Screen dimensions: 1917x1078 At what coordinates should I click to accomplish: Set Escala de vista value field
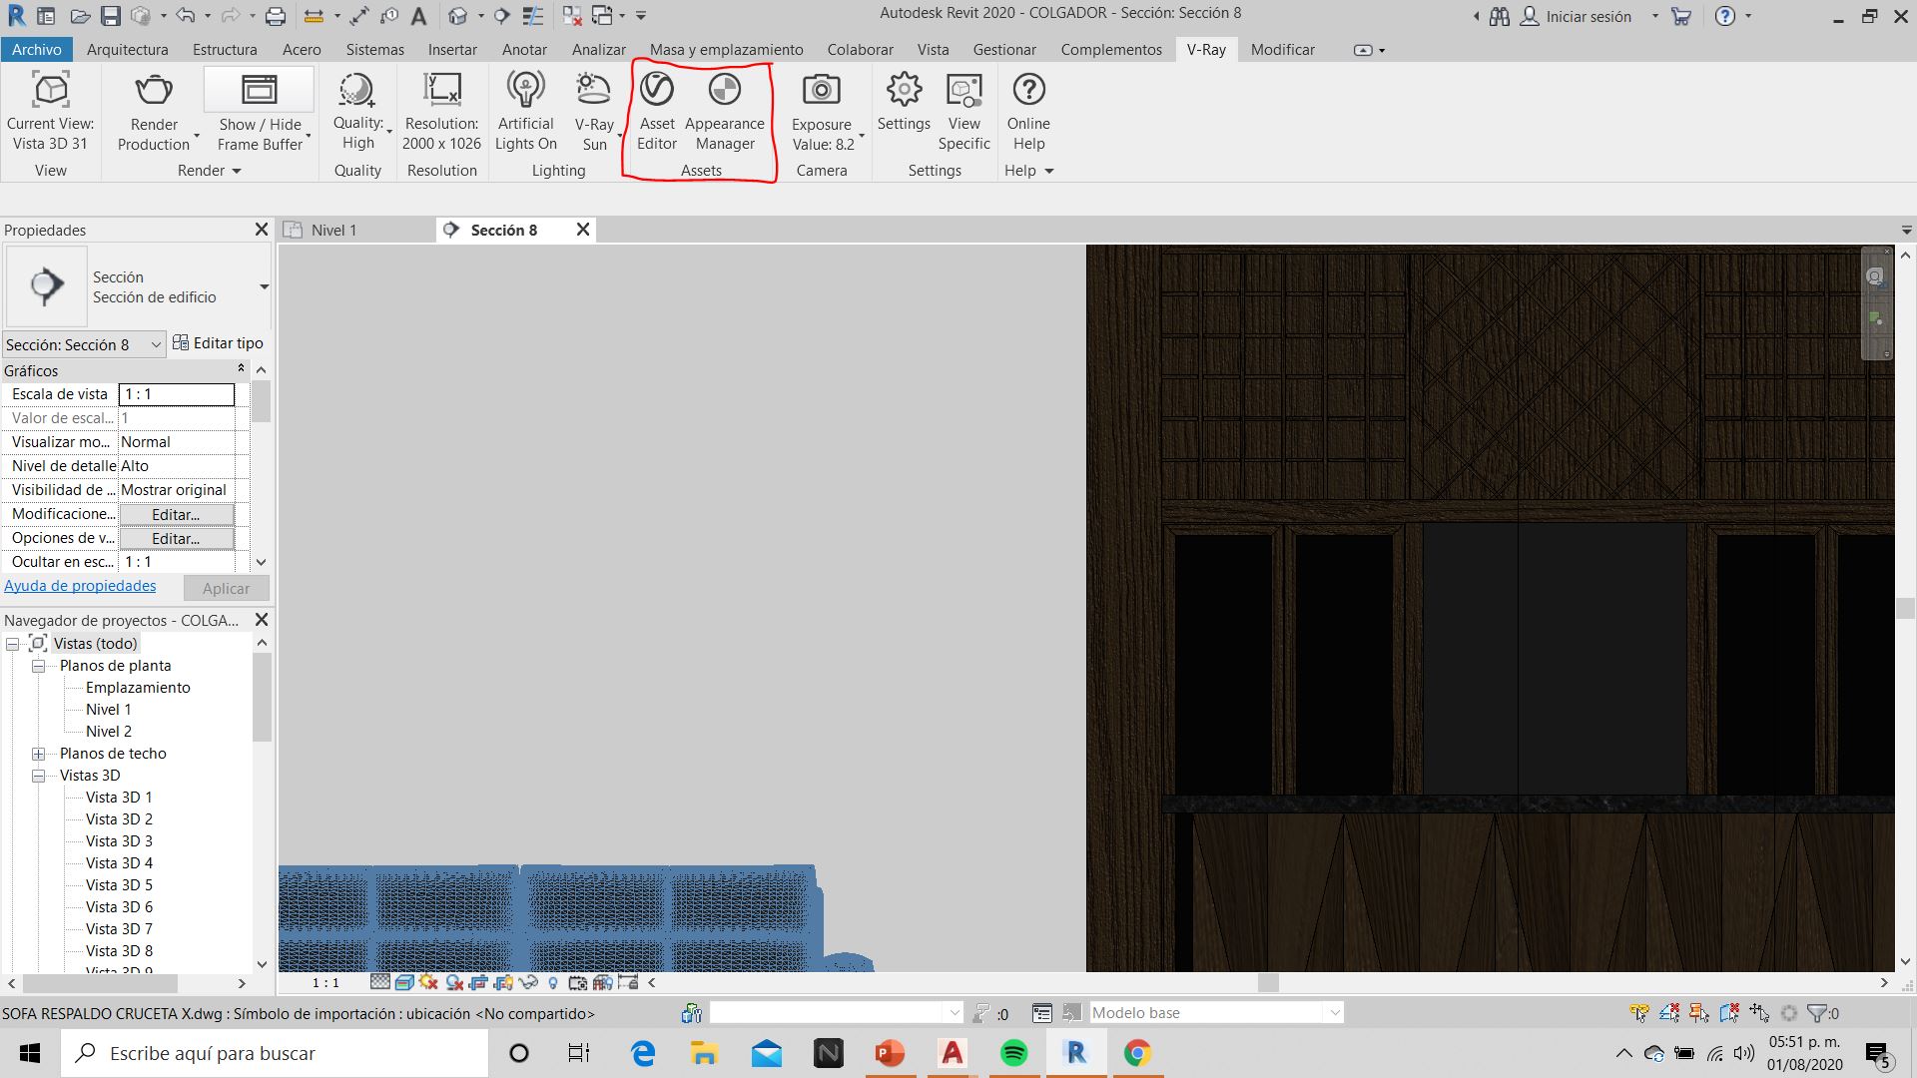click(x=176, y=393)
